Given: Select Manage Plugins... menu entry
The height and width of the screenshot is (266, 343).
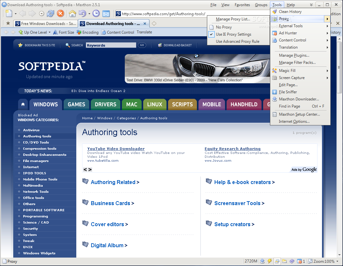Looking at the screenshot, I should pos(300,55).
